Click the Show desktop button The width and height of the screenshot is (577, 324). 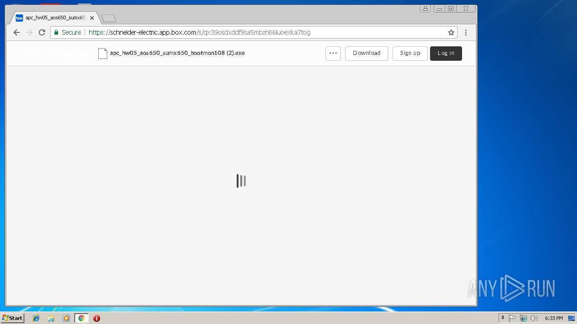pyautogui.click(x=572, y=318)
